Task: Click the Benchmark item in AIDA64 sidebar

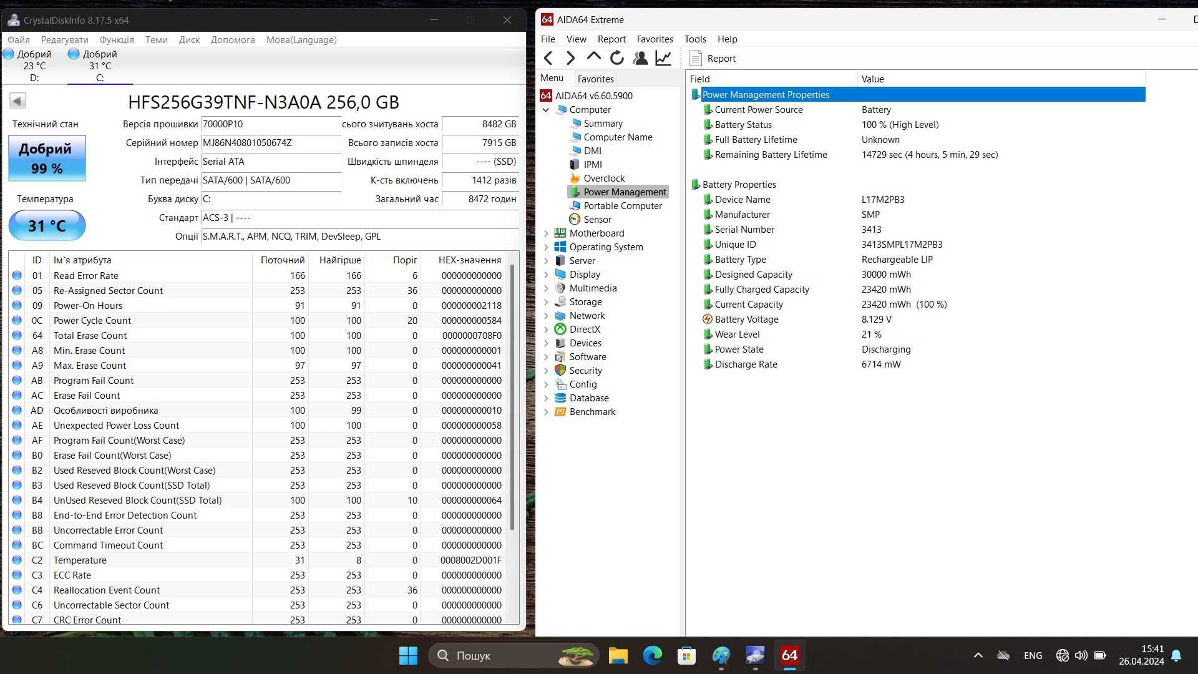Action: pos(592,411)
